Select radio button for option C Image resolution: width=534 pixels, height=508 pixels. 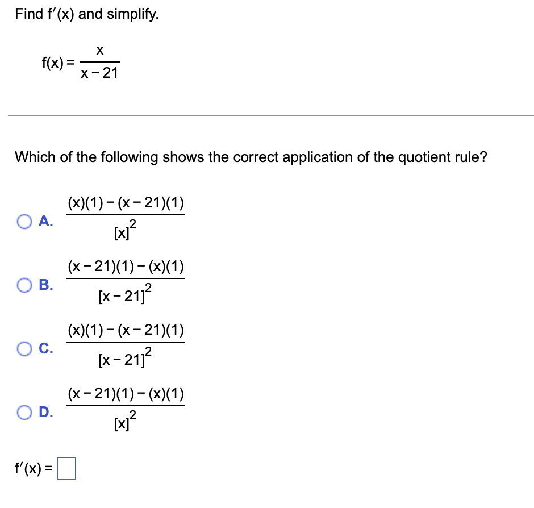point(24,349)
